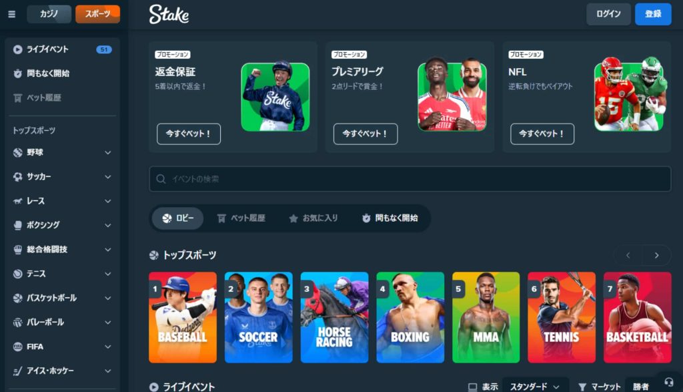Click the boxing glove icon beside ボクシング
This screenshot has height=392, width=683.
(17, 225)
